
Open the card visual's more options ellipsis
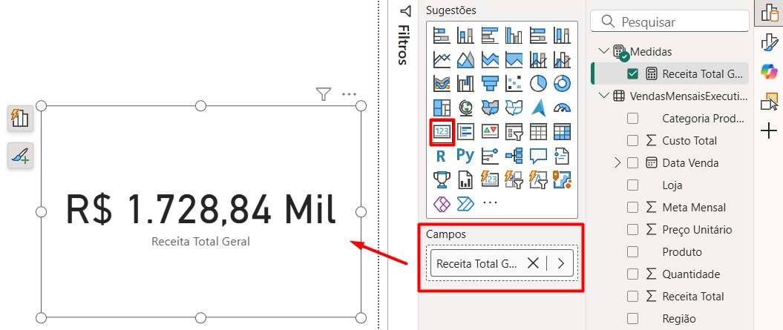(349, 94)
